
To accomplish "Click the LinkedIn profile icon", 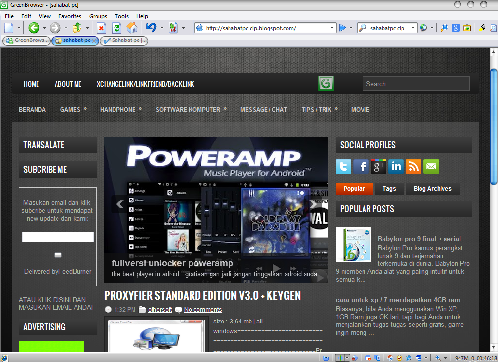I will pos(396,166).
